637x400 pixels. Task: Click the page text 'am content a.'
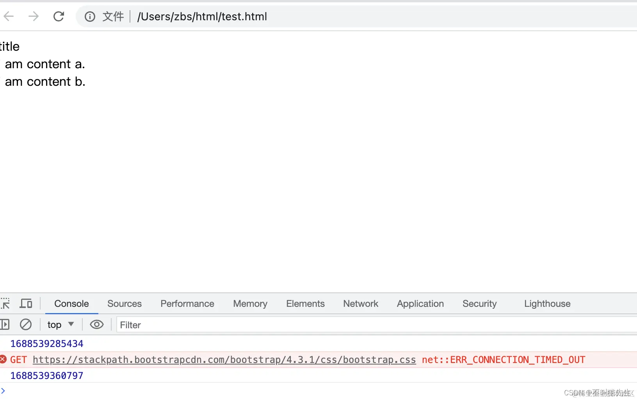click(45, 64)
